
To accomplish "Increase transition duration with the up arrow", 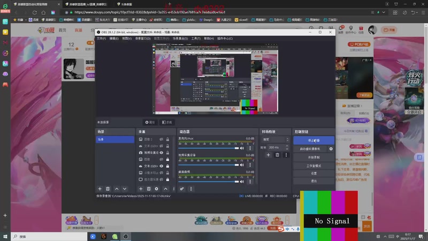I will click(287, 146).
